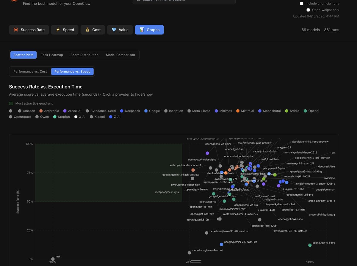Click the 'Success Rate vs. Execution Time' heading
The width and height of the screenshot is (357, 266).
point(46,87)
